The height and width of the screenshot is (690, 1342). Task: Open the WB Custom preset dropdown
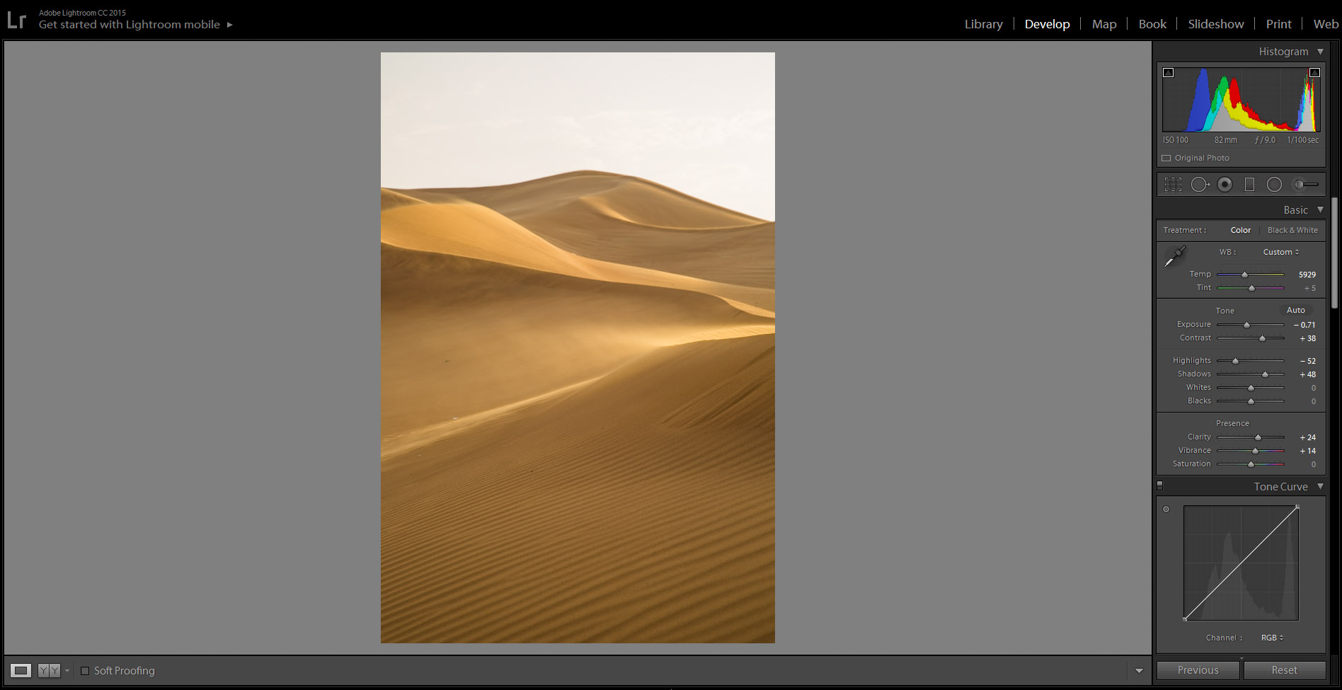point(1281,252)
